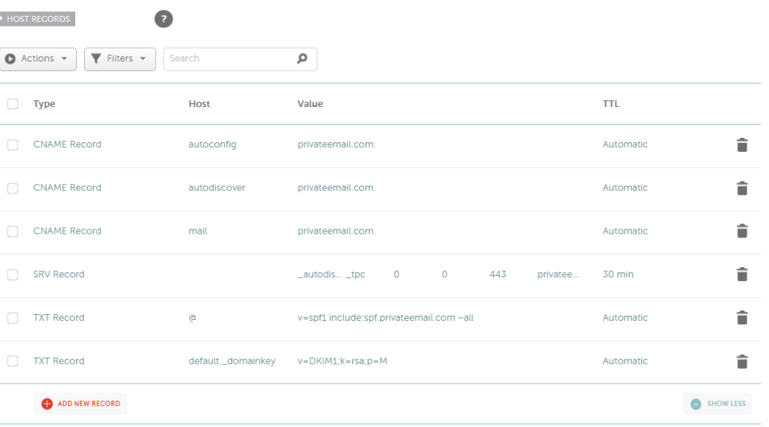This screenshot has height=427, width=769.
Task: Click the search magnifier icon
Action: pos(302,58)
